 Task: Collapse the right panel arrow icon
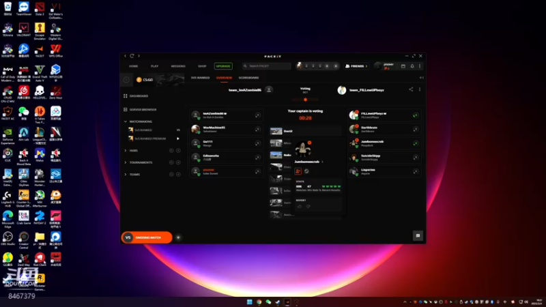point(421,78)
